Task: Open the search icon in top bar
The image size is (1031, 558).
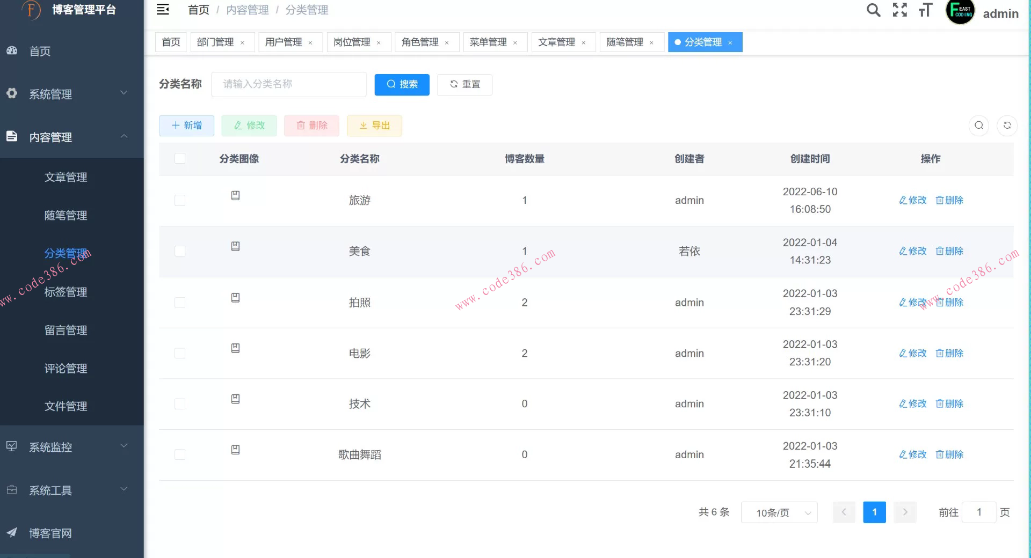Action: [x=873, y=10]
